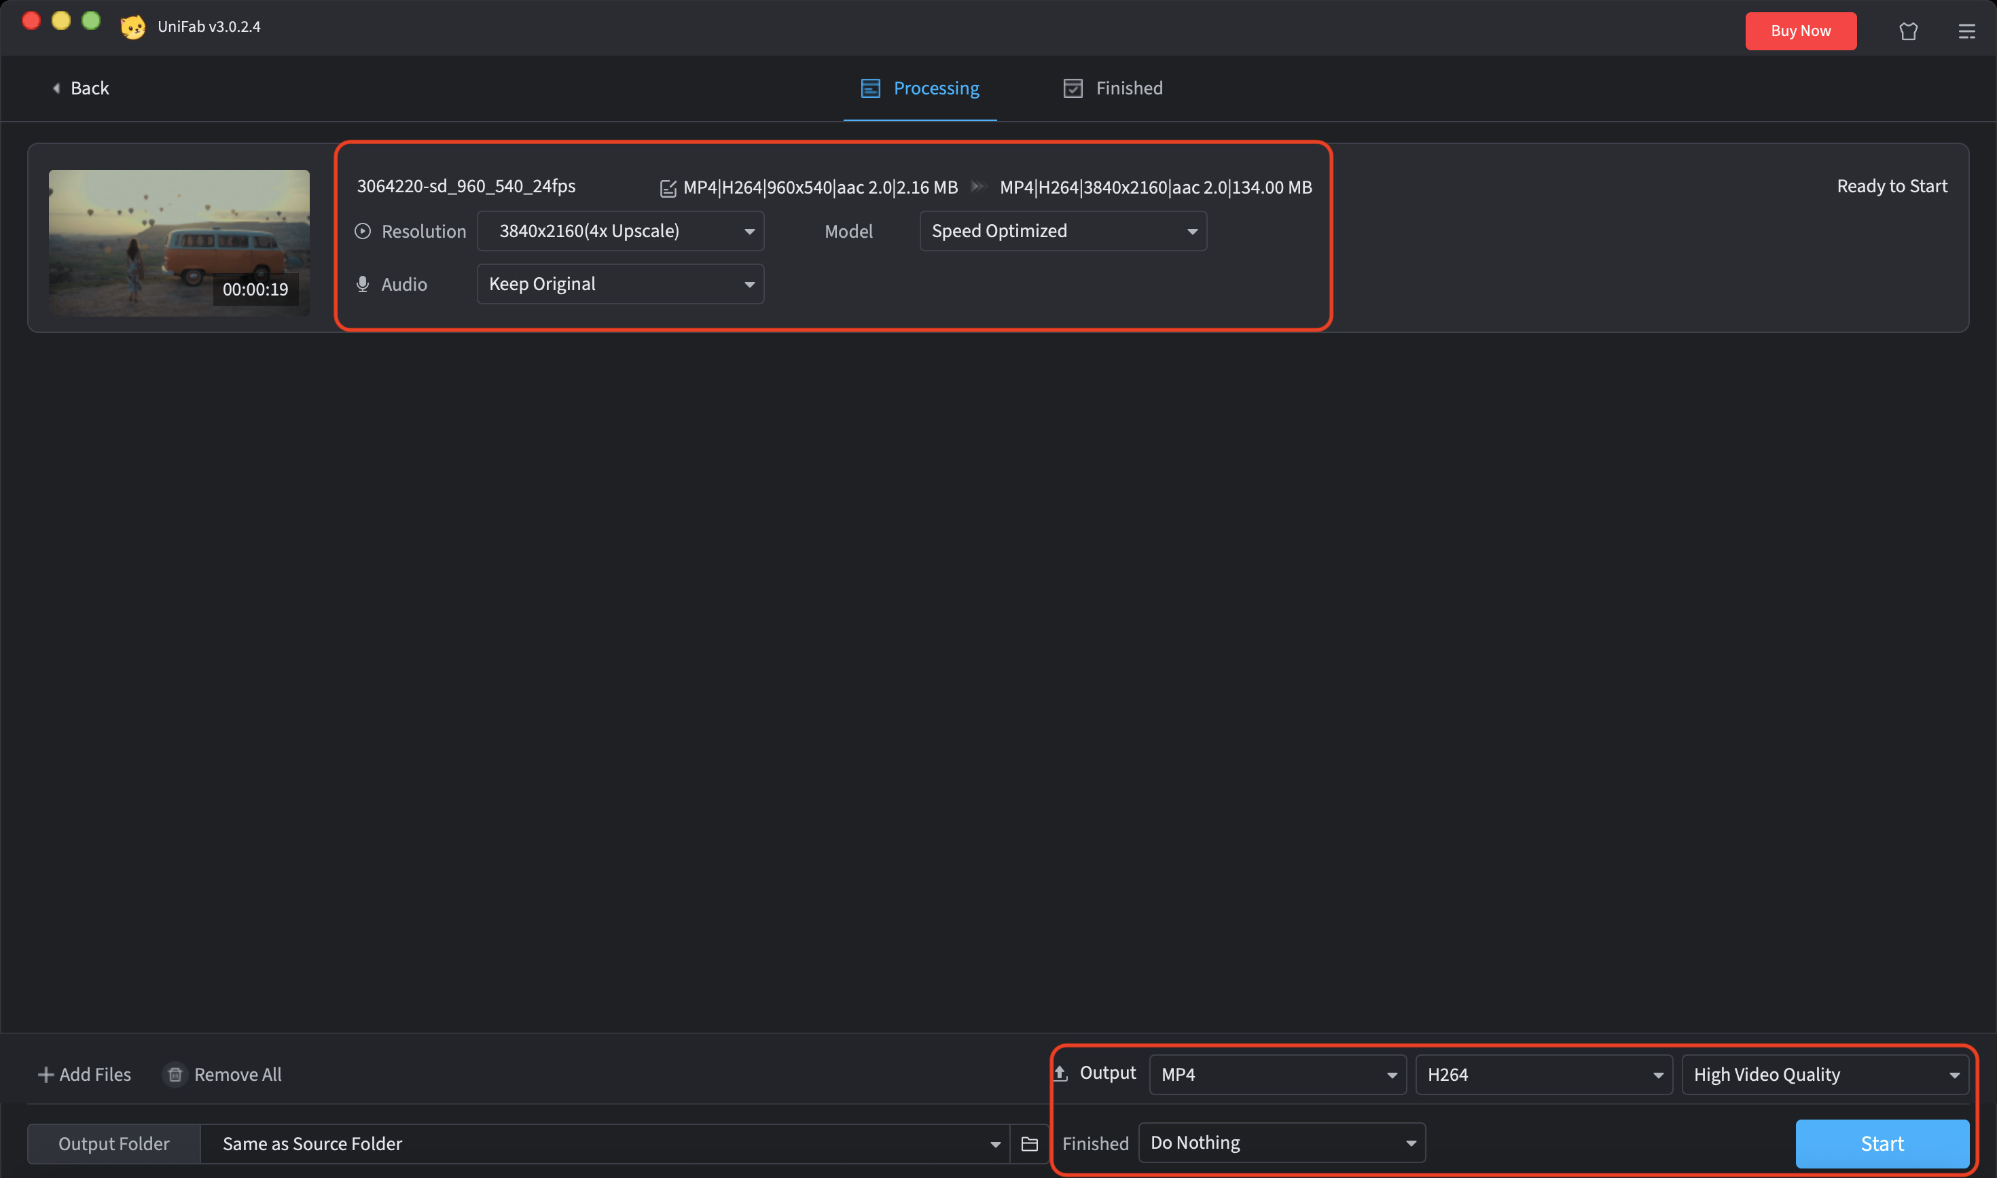Click the UniFab cat logo icon
Viewport: 1997px width, 1178px height.
coord(132,26)
